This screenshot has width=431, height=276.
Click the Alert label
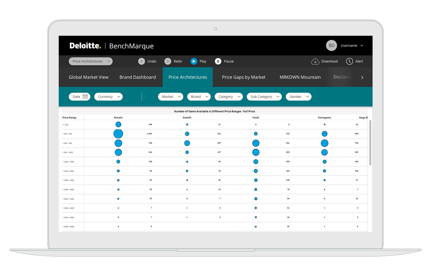(x=359, y=61)
